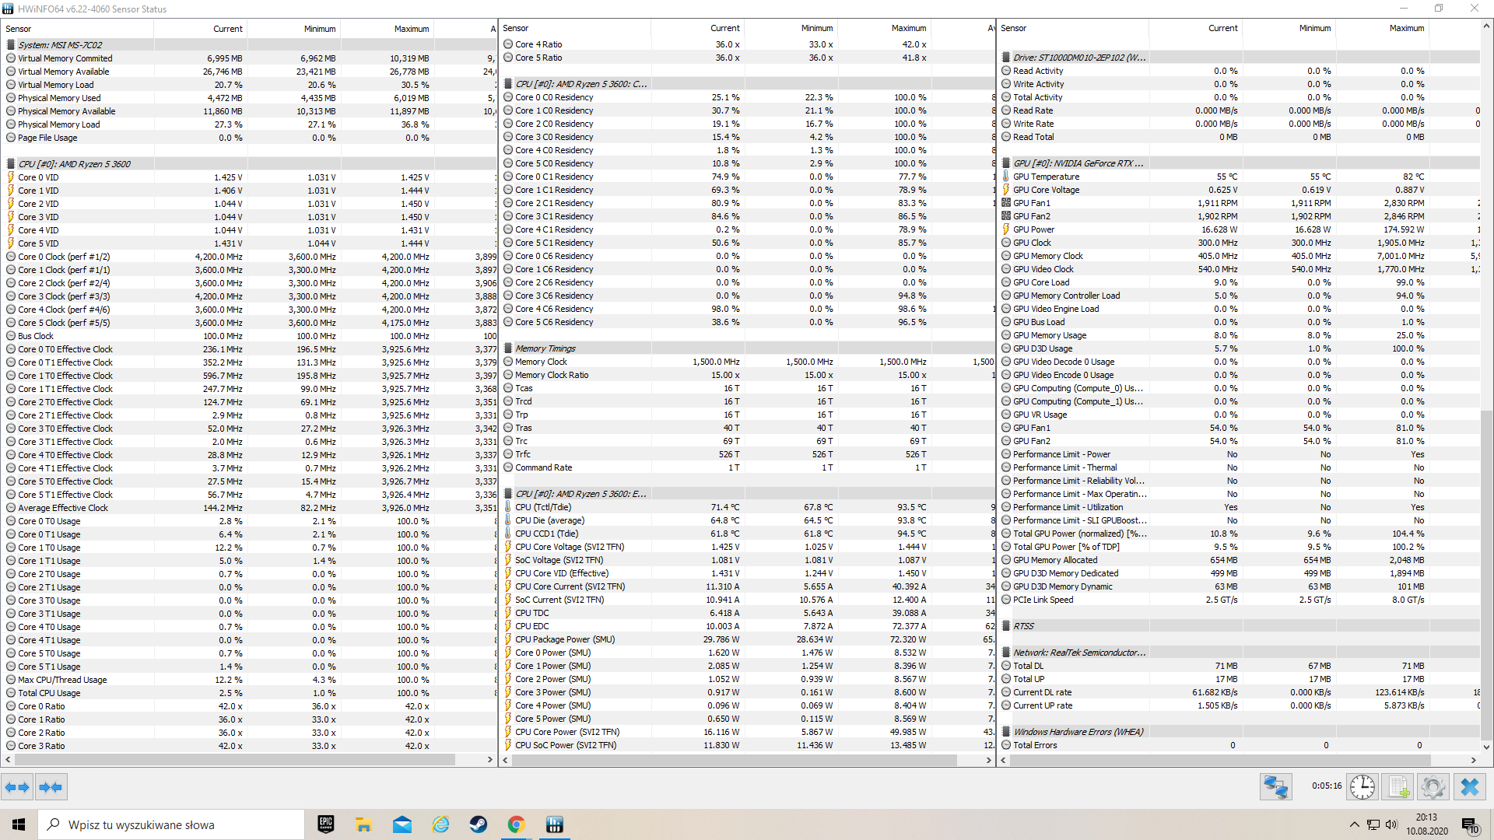Open notification center icon

pos(1470,825)
